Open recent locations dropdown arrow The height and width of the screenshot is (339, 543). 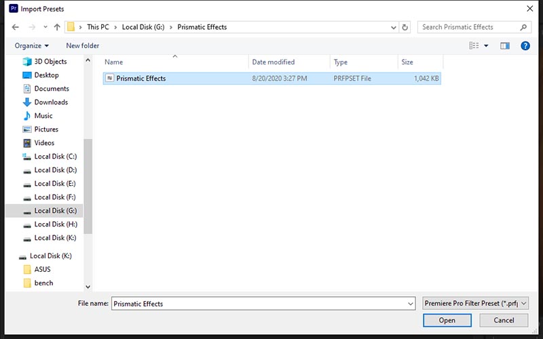pos(45,27)
